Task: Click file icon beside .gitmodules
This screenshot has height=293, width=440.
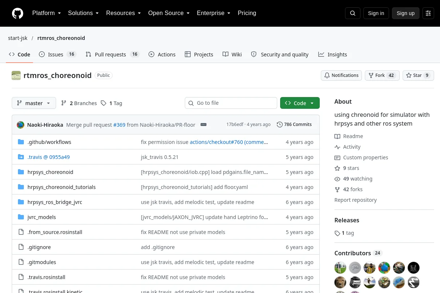Action: click(21, 262)
